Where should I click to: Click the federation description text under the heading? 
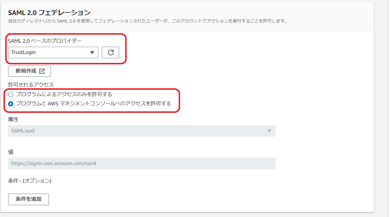click(147, 21)
